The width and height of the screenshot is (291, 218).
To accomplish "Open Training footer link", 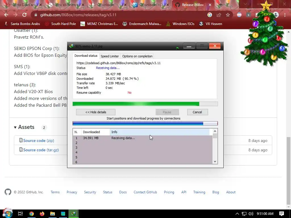I will [199, 192].
